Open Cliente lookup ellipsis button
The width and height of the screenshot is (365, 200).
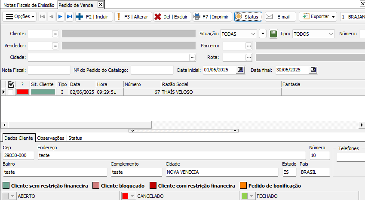pos(55,34)
